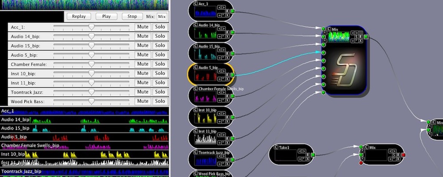
Task: Solo the Toontrack Jazz track
Action: click(160, 92)
